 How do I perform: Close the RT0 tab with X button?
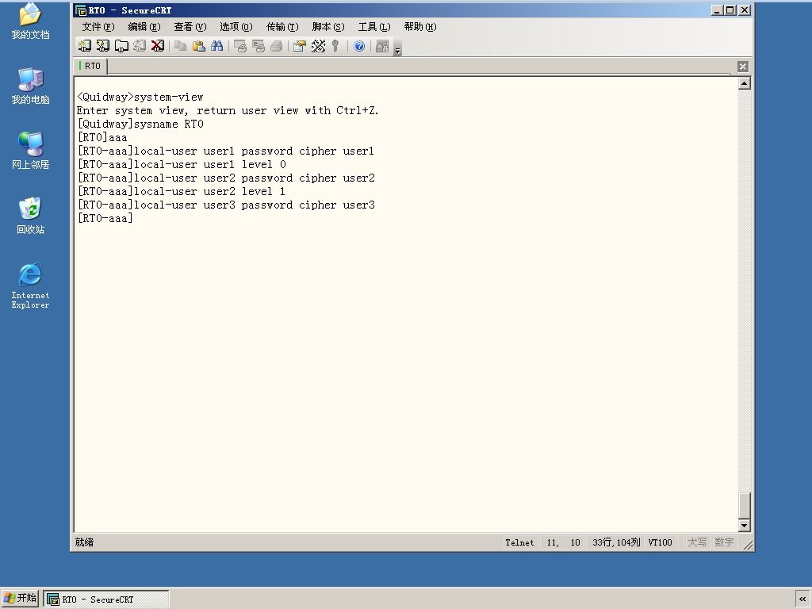coord(742,67)
